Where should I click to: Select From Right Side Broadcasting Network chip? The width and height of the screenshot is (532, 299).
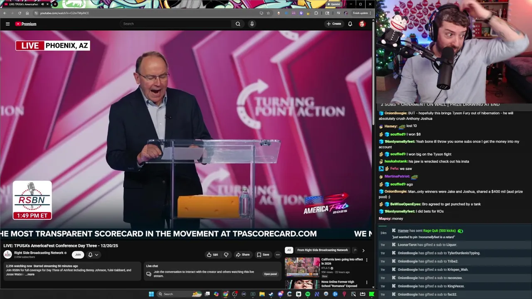click(x=323, y=250)
